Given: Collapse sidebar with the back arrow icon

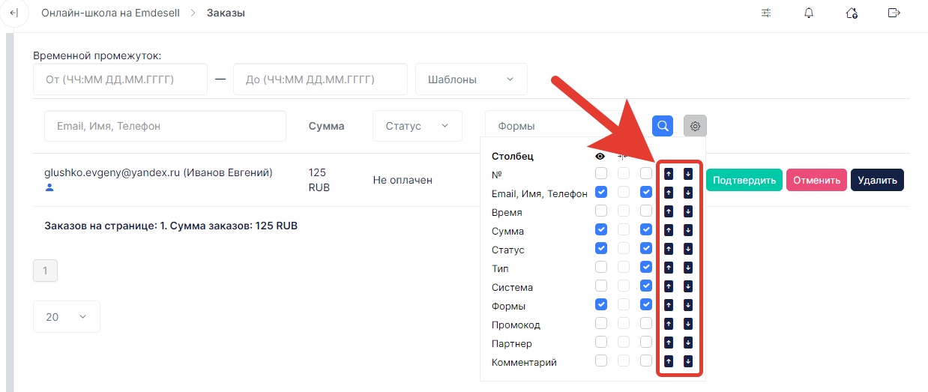Looking at the screenshot, I should point(13,13).
